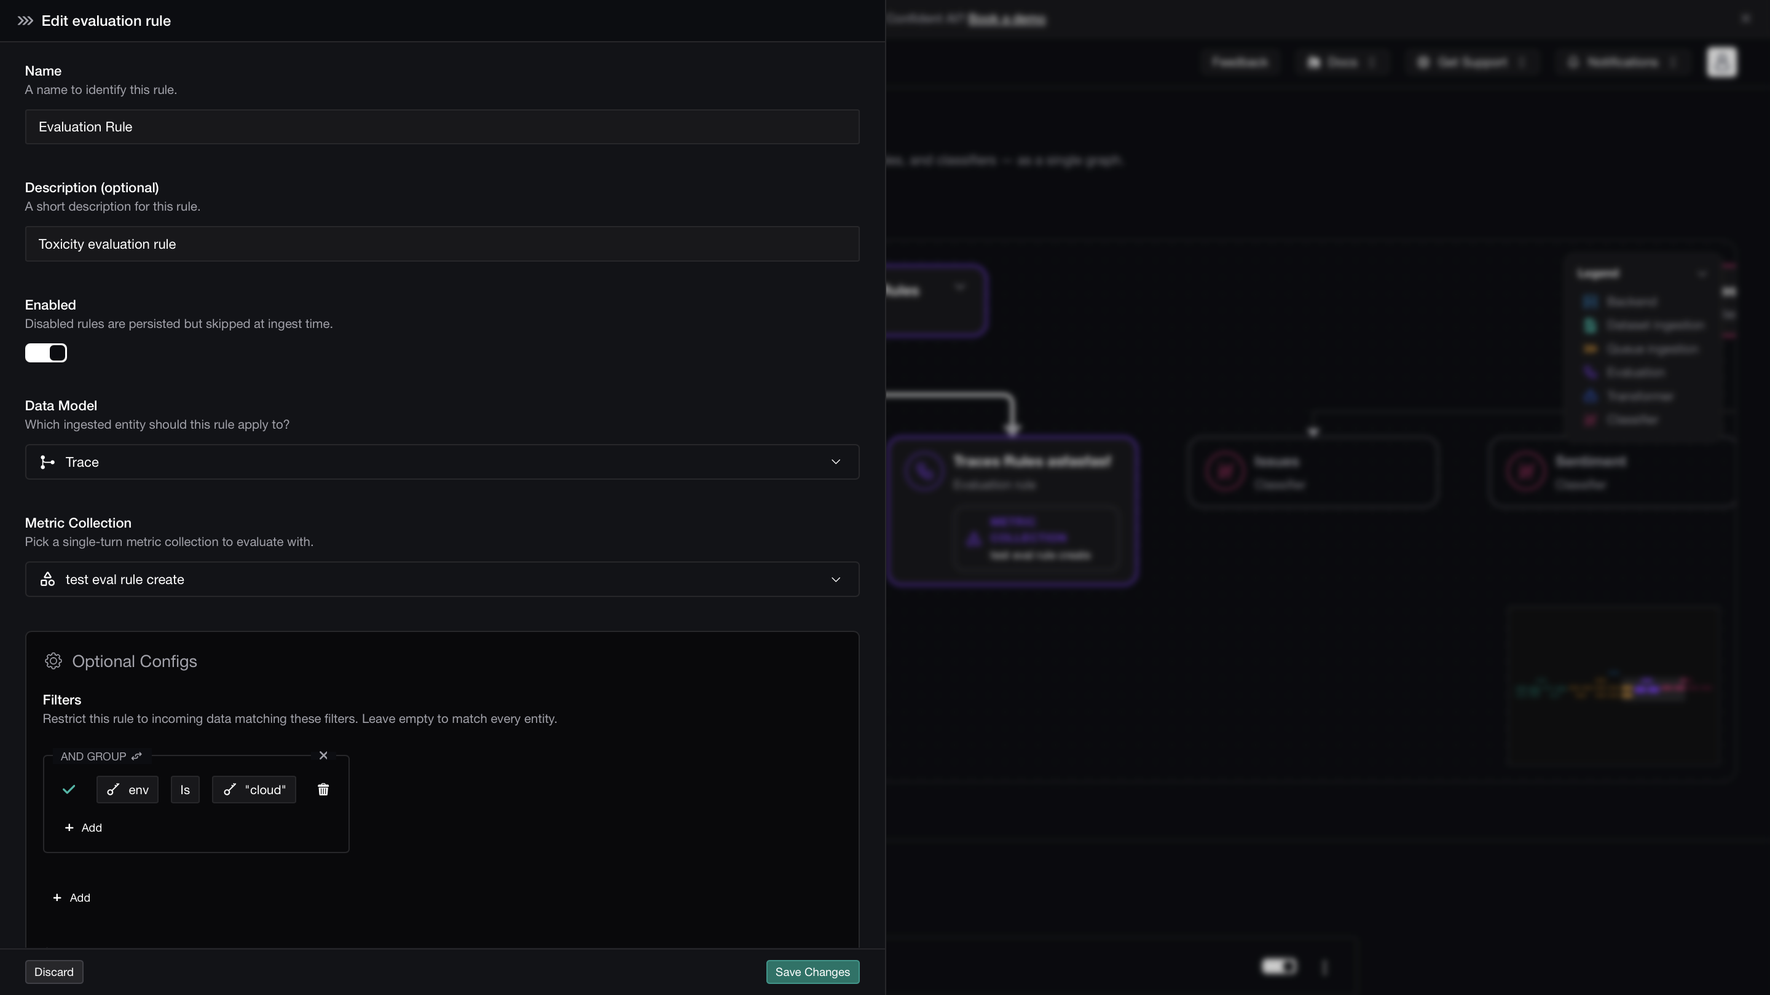Click the Trace branch icon
This screenshot has width=1770, height=995.
pos(47,462)
